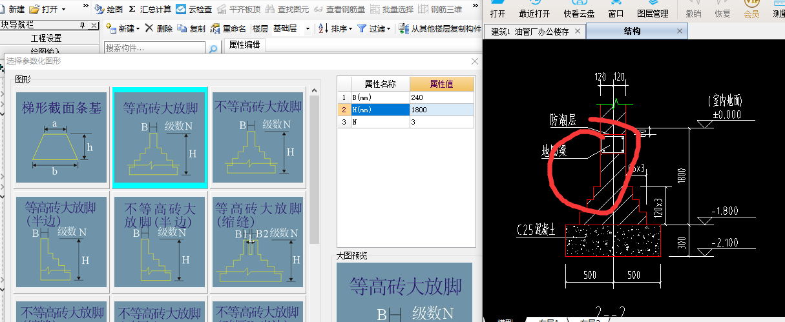This screenshot has height=322, width=785.
Task: Click the 大图预览 large preview image
Action: (x=404, y=292)
